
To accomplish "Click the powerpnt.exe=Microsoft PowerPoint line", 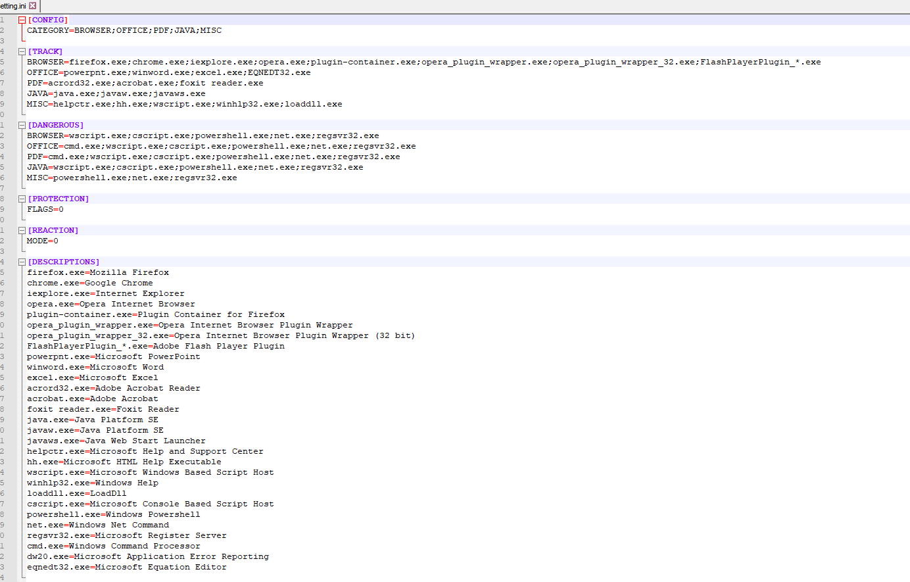I will [x=114, y=356].
